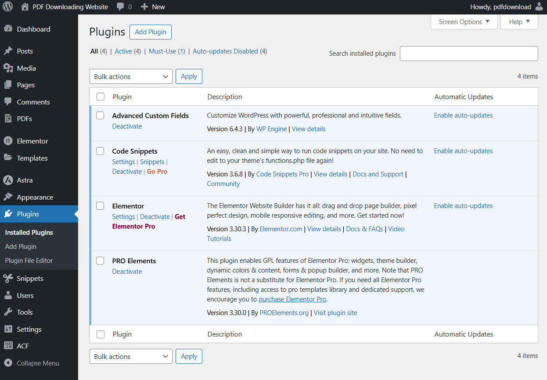Click the Snippets scissors icon
This screenshot has height=380, width=547.
8,278
